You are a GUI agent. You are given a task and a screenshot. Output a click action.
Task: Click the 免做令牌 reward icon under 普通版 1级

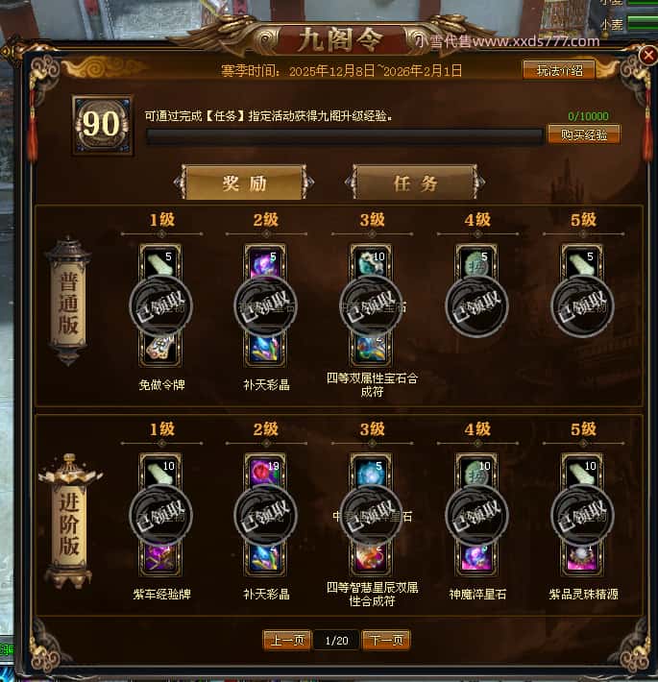(160, 350)
